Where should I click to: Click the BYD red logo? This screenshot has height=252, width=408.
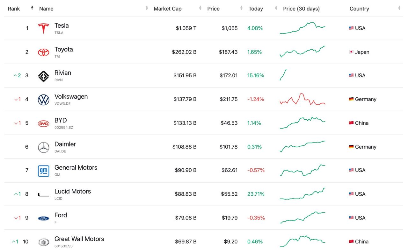click(x=43, y=123)
